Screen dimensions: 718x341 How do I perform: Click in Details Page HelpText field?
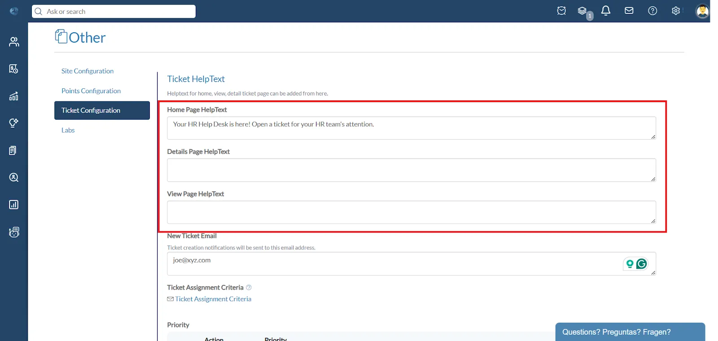coord(412,170)
